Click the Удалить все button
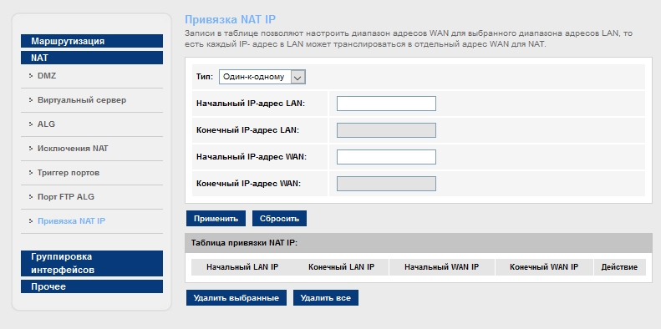The image size is (661, 329). pyautogui.click(x=325, y=298)
